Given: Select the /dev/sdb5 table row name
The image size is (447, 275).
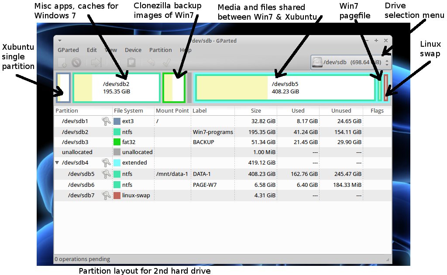Looking at the screenshot, I should coord(81,174).
